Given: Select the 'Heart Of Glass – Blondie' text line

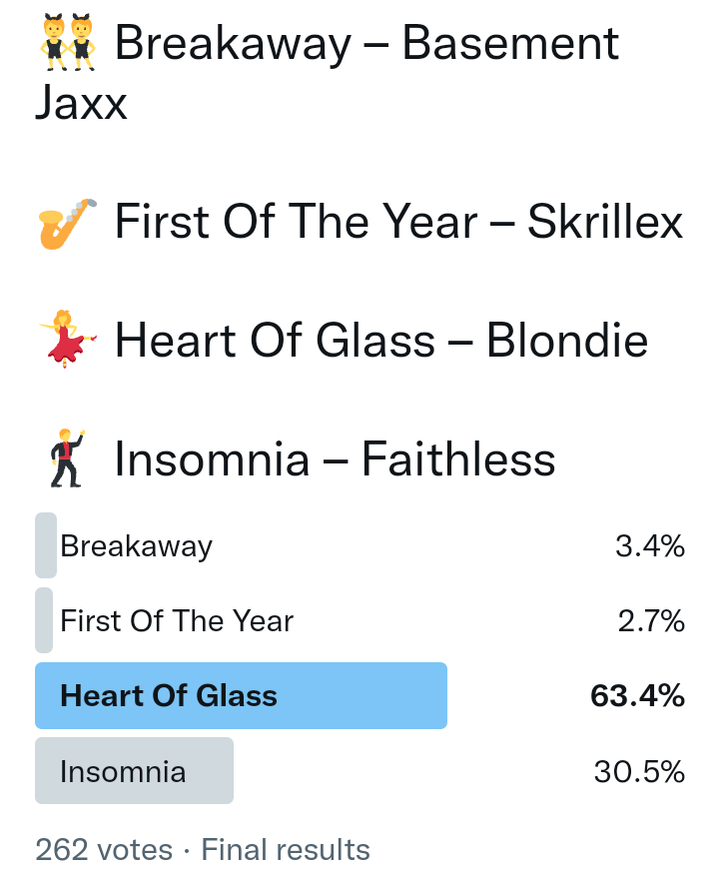Looking at the screenshot, I should pos(381,341).
